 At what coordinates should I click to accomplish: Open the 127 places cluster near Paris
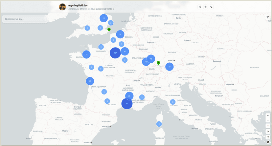115,53
